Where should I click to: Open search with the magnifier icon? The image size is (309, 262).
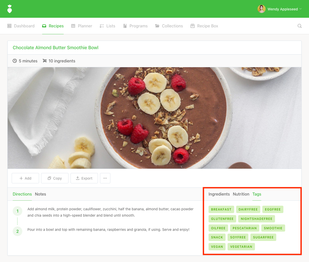[300, 26]
